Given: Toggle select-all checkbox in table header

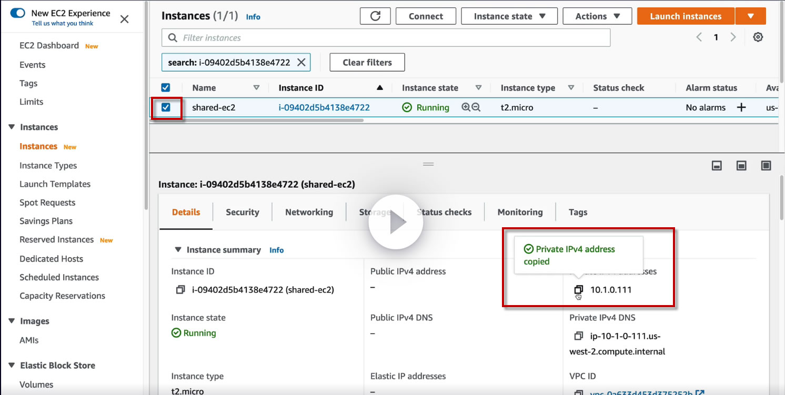Looking at the screenshot, I should pos(166,88).
